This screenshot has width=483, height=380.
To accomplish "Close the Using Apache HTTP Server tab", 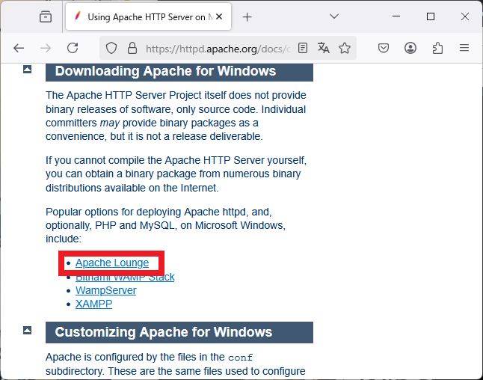I will click(x=219, y=16).
